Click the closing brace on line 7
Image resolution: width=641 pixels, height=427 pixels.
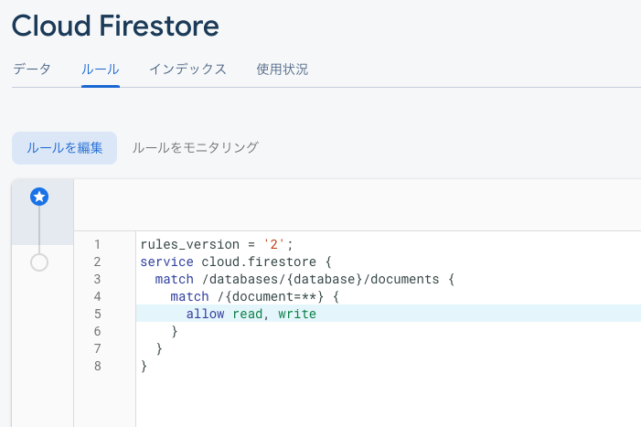pyautogui.click(x=159, y=348)
